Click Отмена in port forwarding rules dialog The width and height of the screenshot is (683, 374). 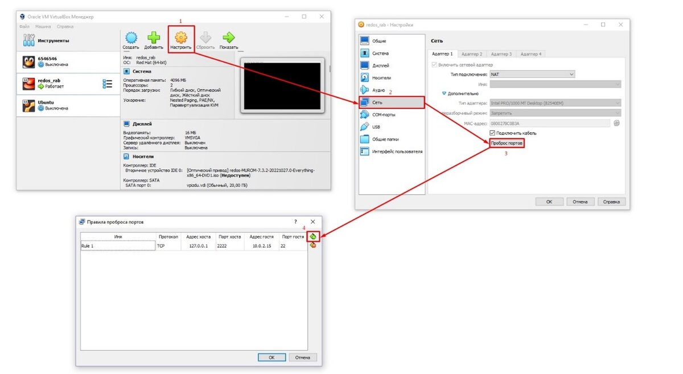coord(303,357)
